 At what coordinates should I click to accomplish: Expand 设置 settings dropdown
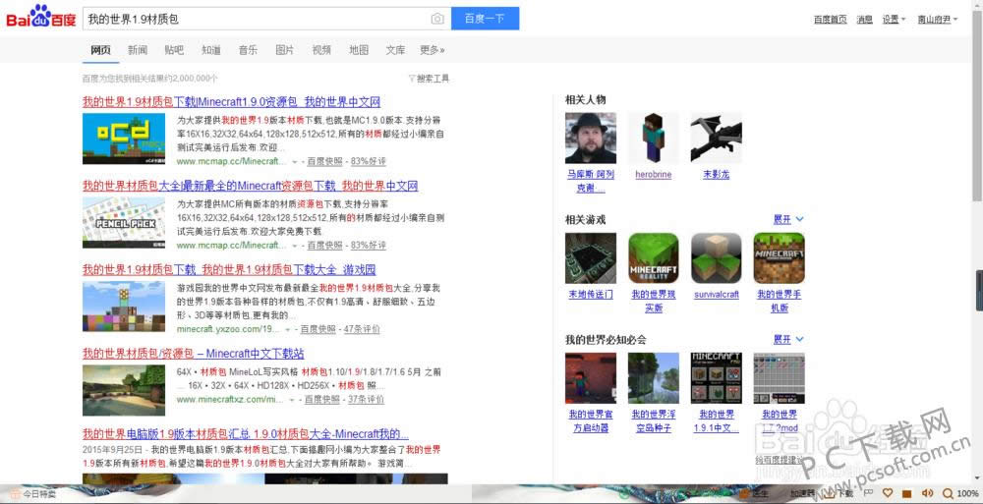[894, 20]
